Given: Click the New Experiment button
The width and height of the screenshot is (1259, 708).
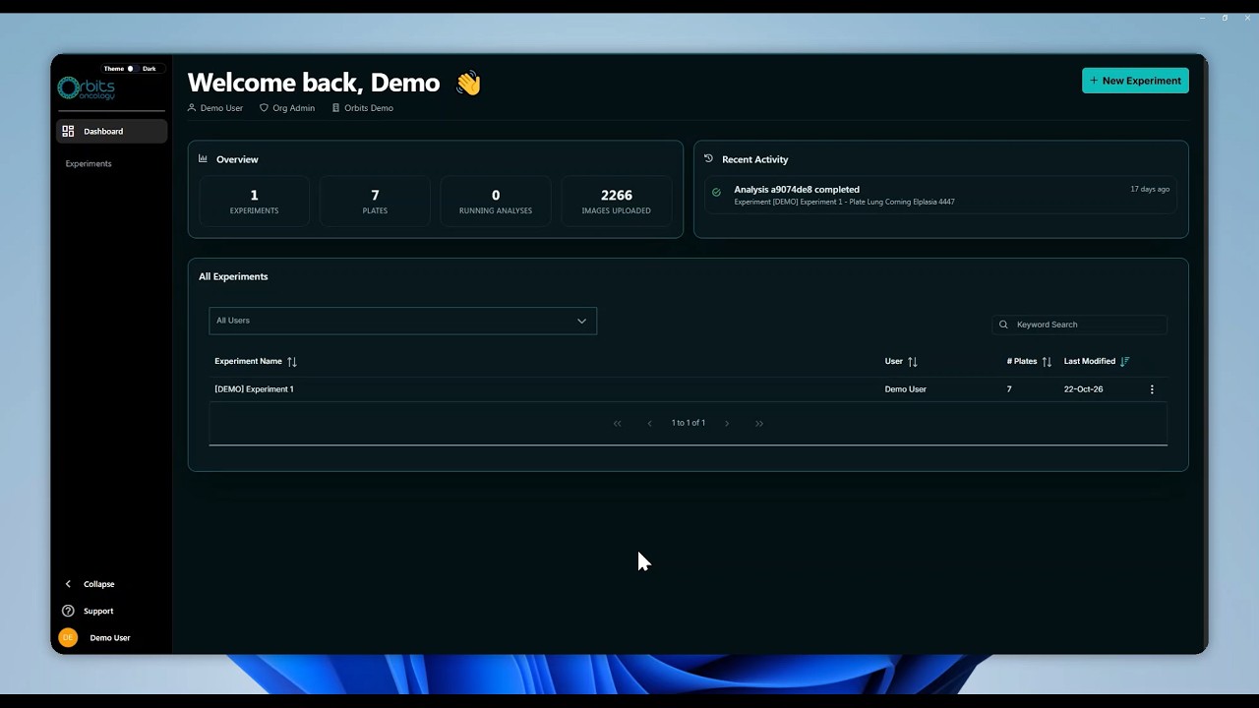Looking at the screenshot, I should tap(1135, 81).
